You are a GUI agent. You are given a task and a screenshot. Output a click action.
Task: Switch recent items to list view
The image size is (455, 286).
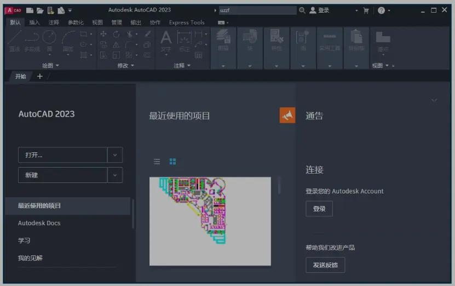tap(157, 162)
